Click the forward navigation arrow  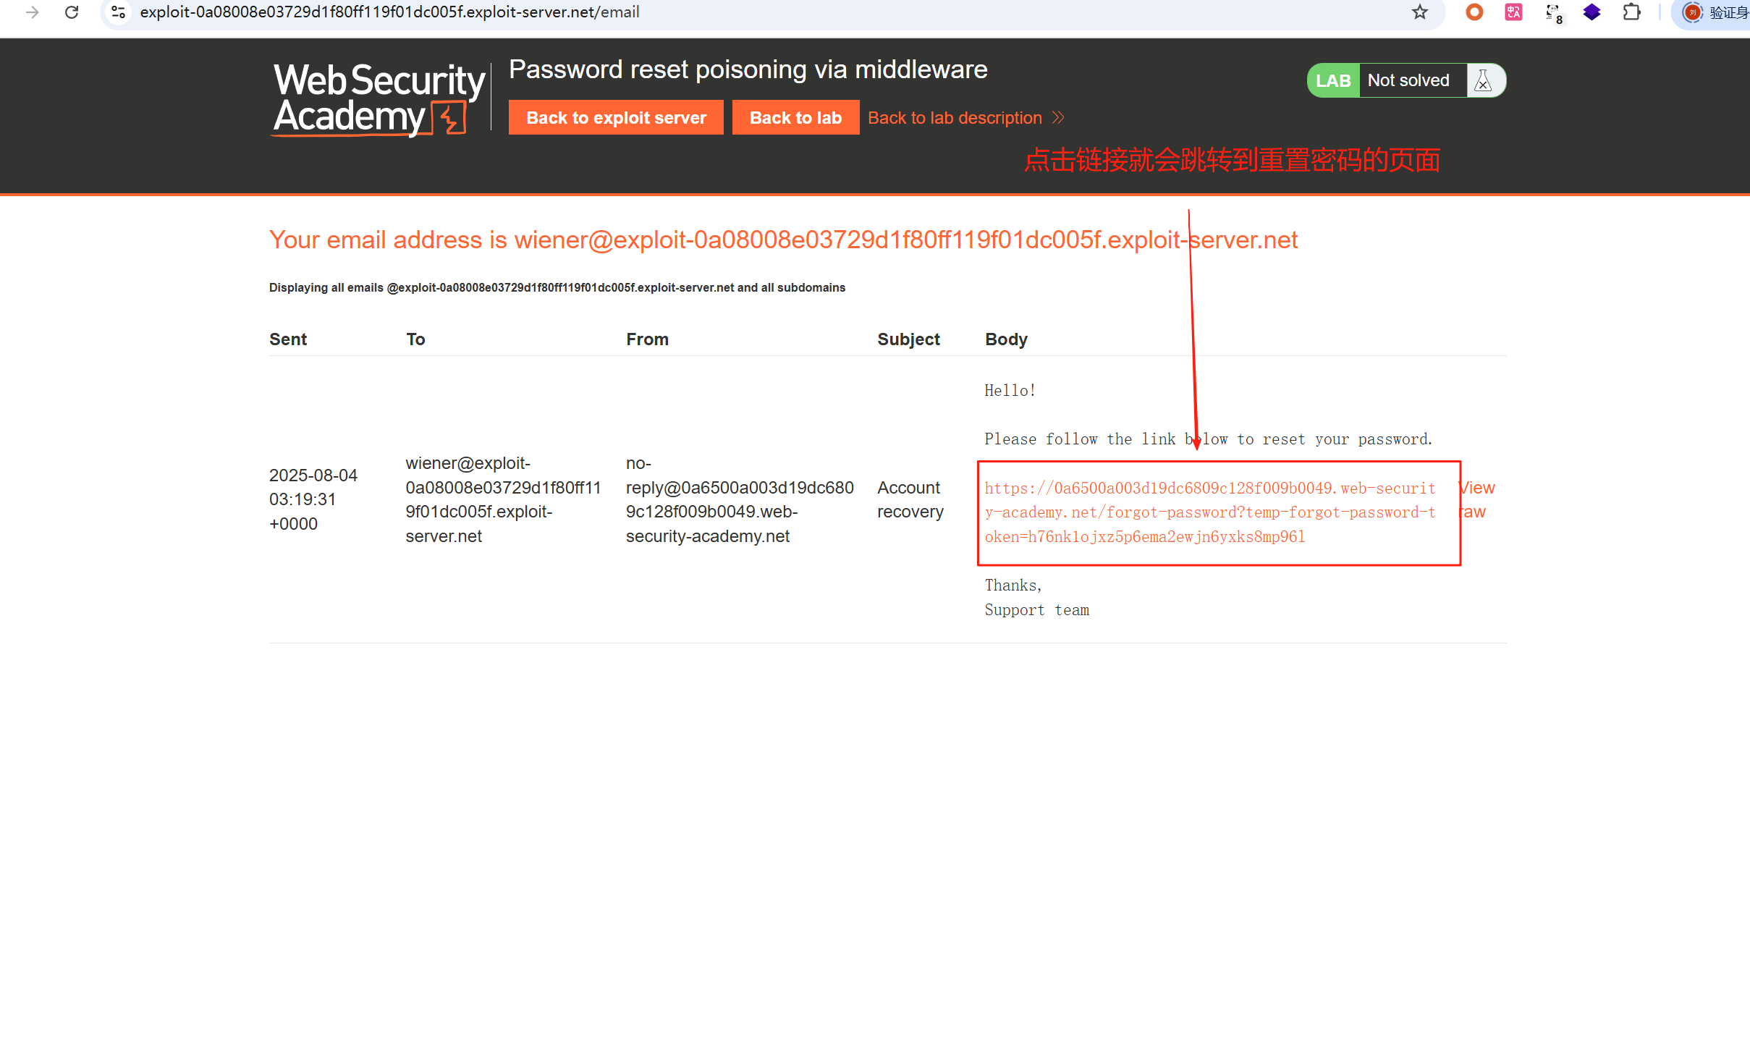pyautogui.click(x=32, y=12)
